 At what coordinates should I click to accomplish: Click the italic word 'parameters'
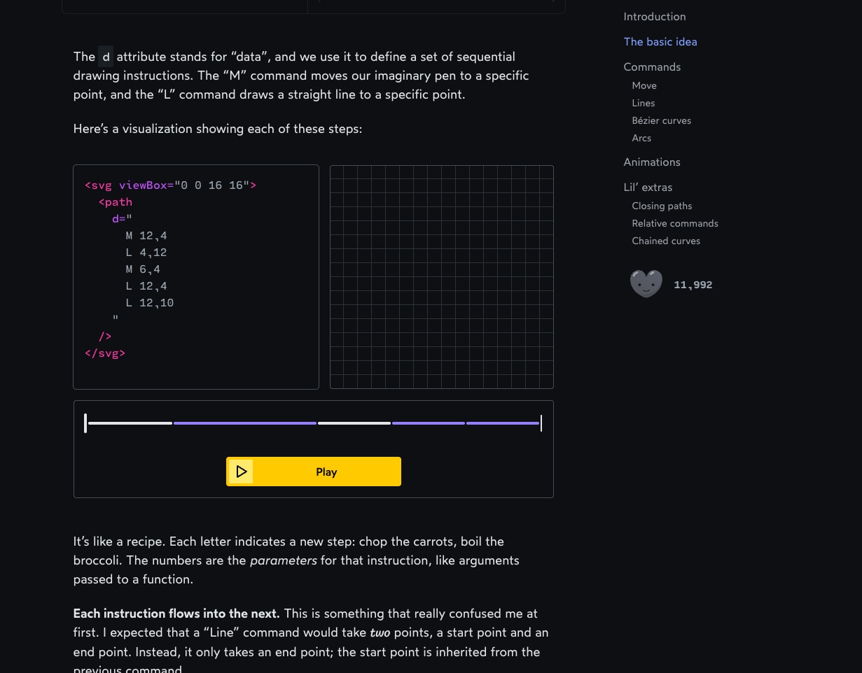click(x=284, y=560)
